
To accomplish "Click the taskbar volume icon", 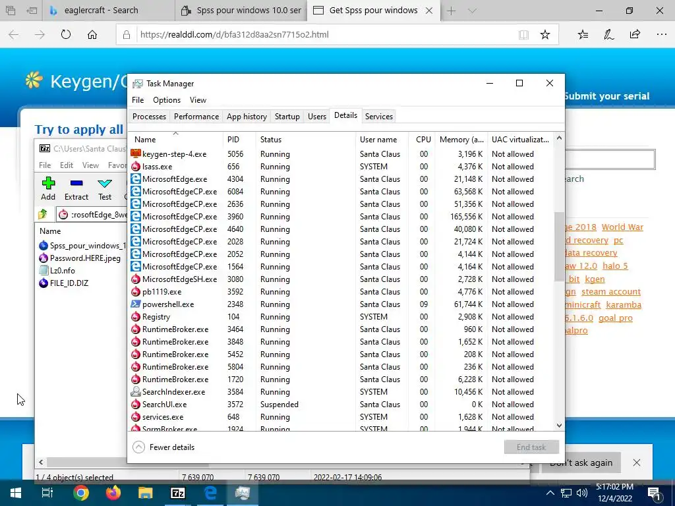I will click(x=581, y=493).
